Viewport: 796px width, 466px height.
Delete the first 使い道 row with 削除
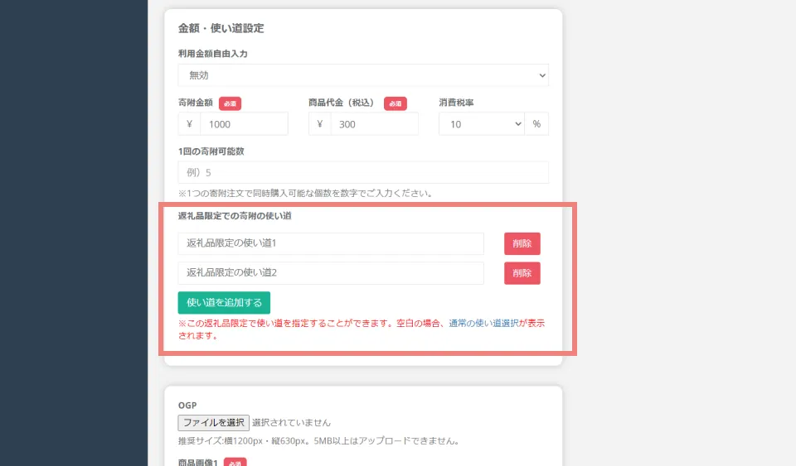522,243
